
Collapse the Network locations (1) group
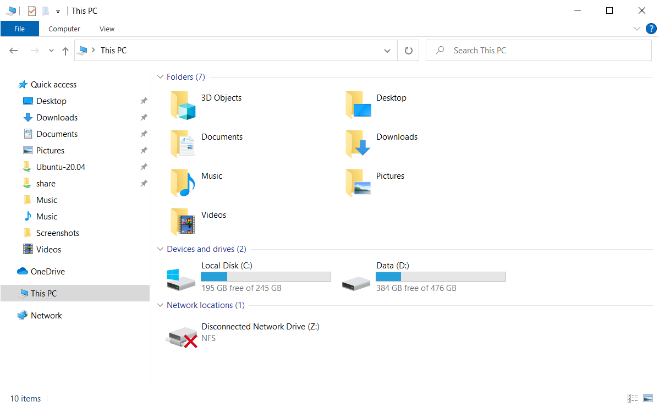[x=160, y=305]
